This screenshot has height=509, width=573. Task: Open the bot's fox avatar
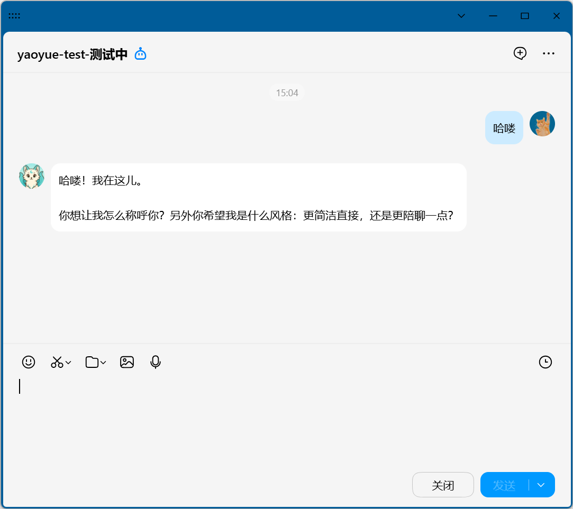pos(32,176)
